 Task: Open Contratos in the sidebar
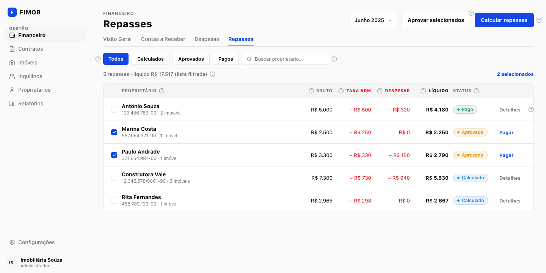(x=45, y=49)
